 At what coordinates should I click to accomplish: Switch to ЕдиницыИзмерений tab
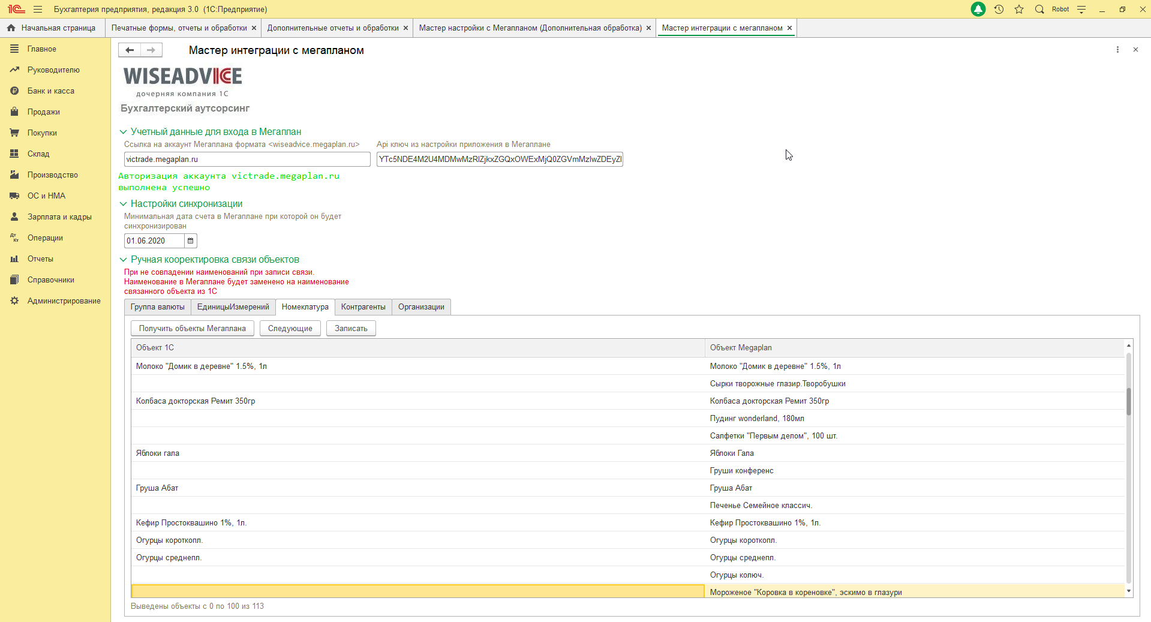click(x=233, y=307)
